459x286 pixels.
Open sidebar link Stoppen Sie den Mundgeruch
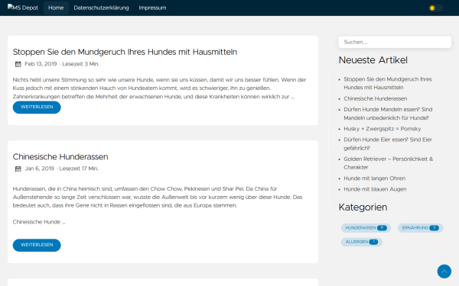coord(388,83)
